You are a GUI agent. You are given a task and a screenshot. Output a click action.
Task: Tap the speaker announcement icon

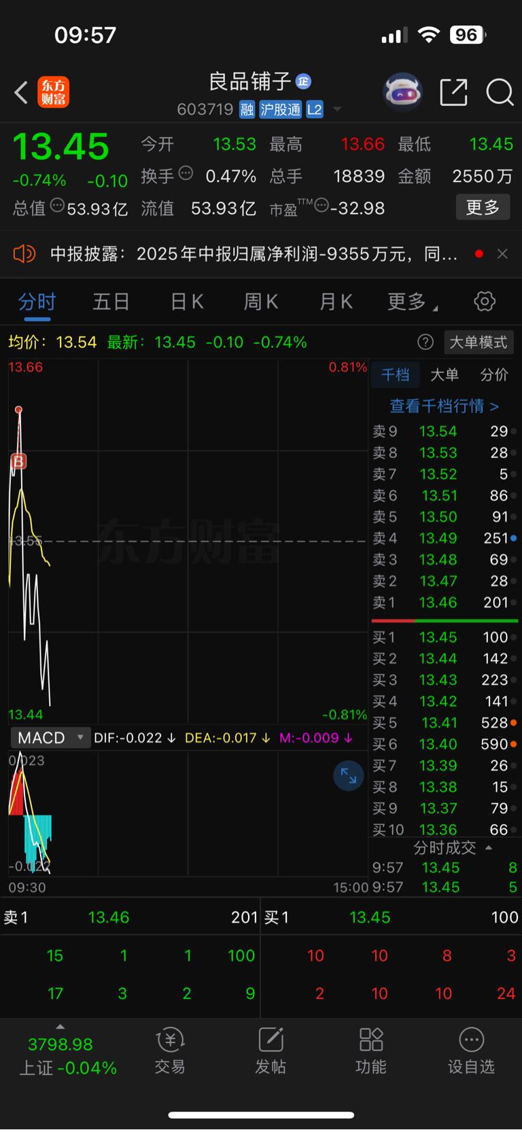[24, 254]
